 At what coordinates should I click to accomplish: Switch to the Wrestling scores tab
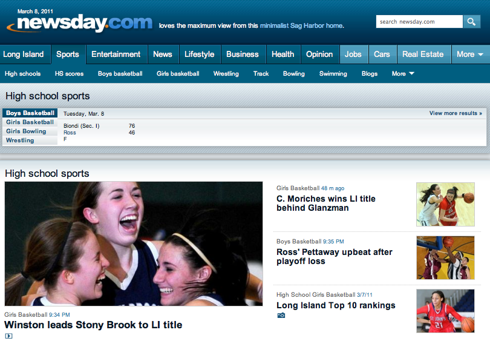pyautogui.click(x=20, y=141)
